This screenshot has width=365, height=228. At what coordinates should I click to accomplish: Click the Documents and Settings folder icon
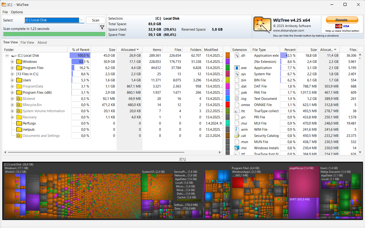(x=19, y=136)
